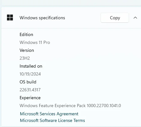Select the Windows 11 Pro value

click(35, 42)
